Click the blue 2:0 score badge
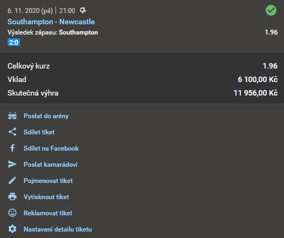The width and height of the screenshot is (284, 238). pyautogui.click(x=14, y=43)
